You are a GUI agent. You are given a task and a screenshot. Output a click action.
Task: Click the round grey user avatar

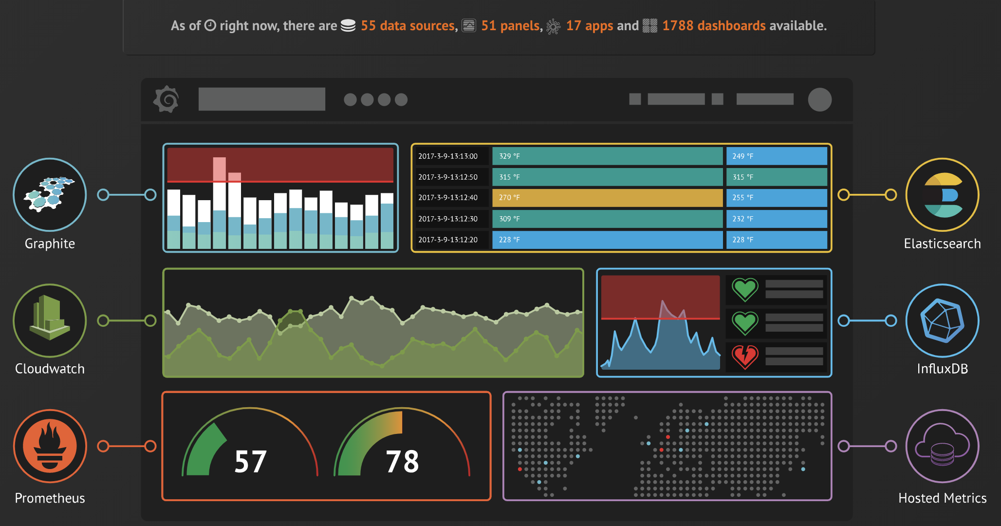coord(819,99)
